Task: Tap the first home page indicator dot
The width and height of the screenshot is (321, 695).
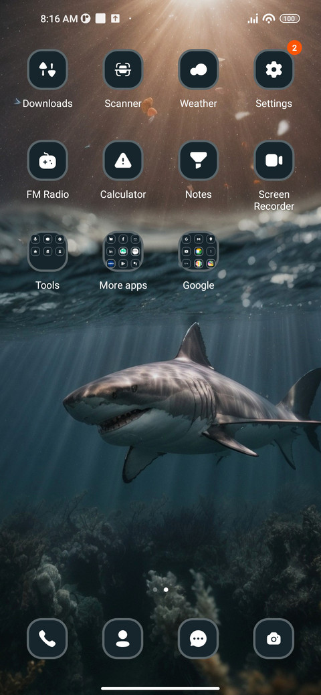Action: pyautogui.click(x=154, y=590)
